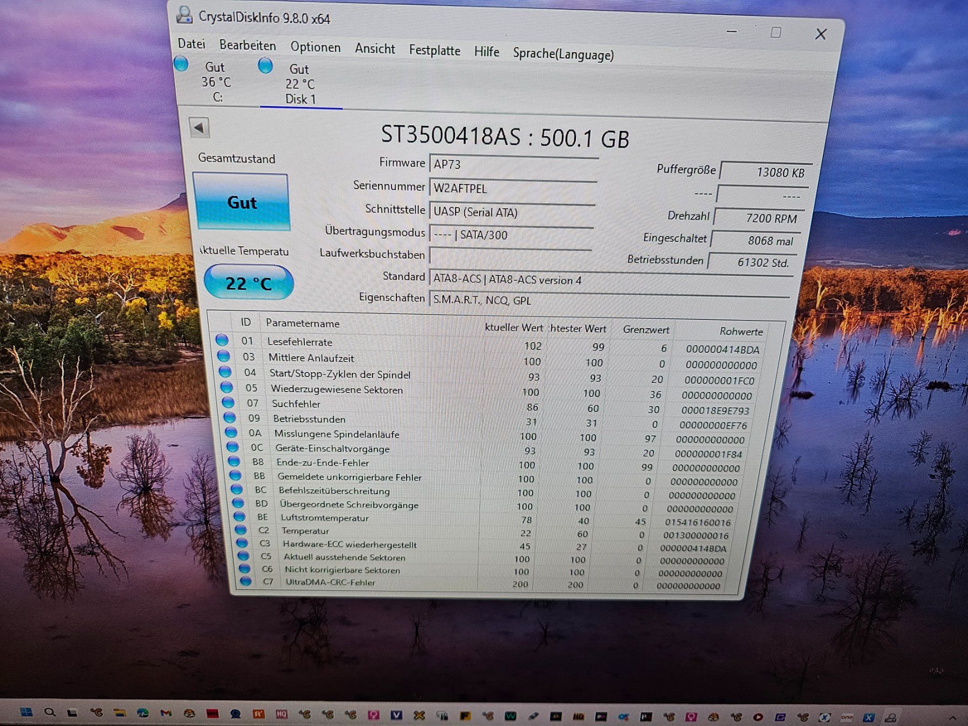This screenshot has width=968, height=726.
Task: Select the Luftstromtemperatur row text
Action: coord(325,518)
